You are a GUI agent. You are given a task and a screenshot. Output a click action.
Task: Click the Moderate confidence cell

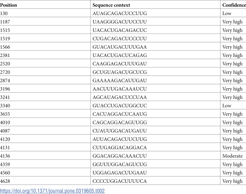point(232,156)
